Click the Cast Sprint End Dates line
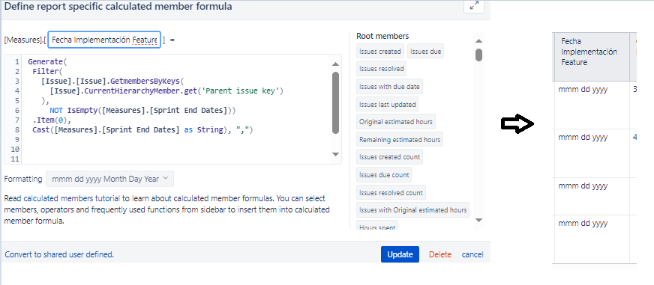The width and height of the screenshot is (654, 285). [142, 130]
